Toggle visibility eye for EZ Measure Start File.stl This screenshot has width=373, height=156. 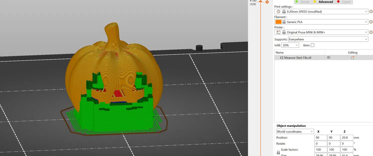point(328,58)
